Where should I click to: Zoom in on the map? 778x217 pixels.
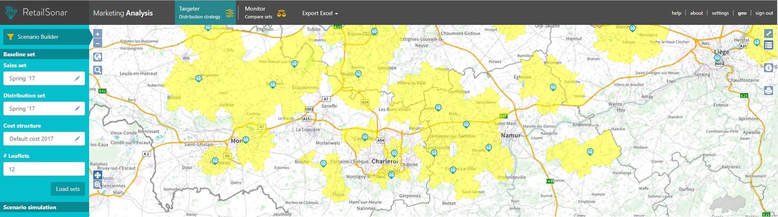[x=98, y=34]
